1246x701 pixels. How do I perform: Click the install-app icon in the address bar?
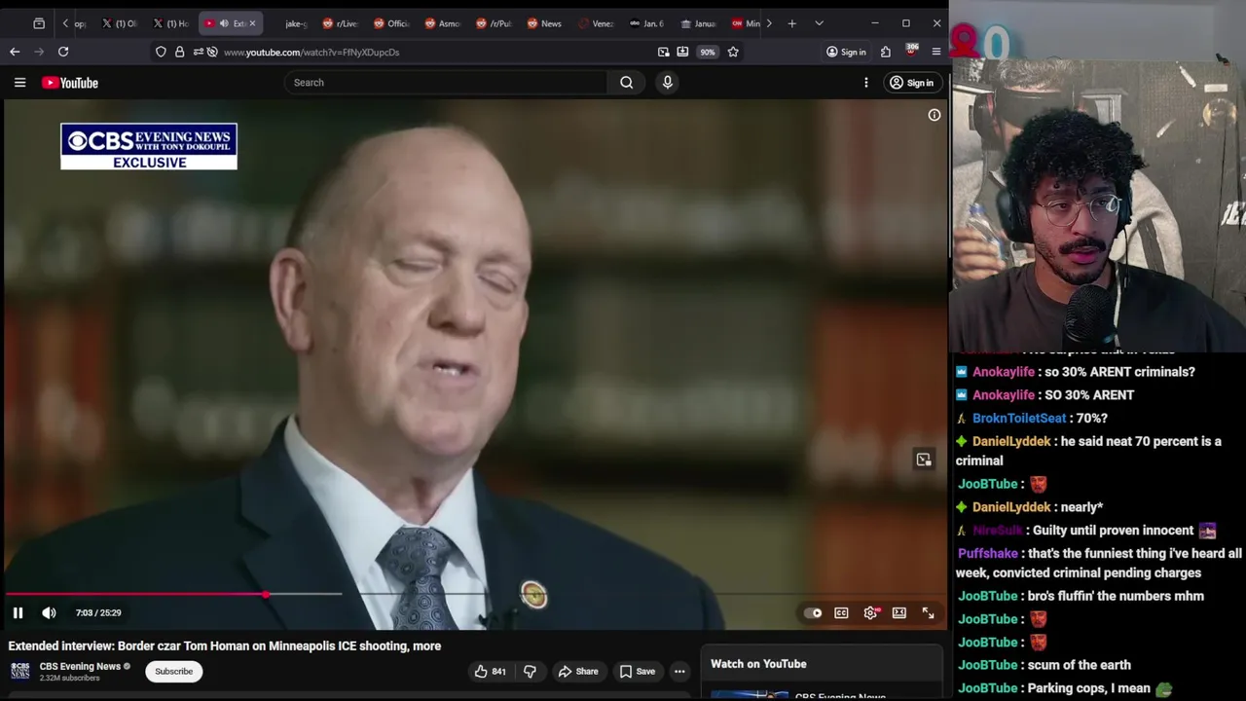click(x=682, y=52)
